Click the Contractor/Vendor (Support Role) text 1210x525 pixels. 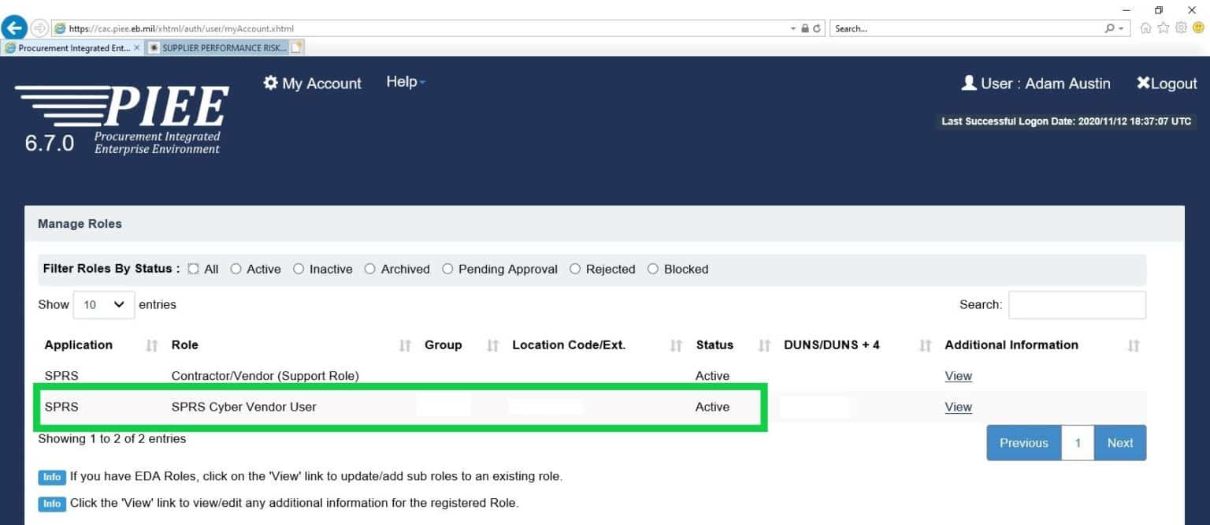[x=265, y=376]
